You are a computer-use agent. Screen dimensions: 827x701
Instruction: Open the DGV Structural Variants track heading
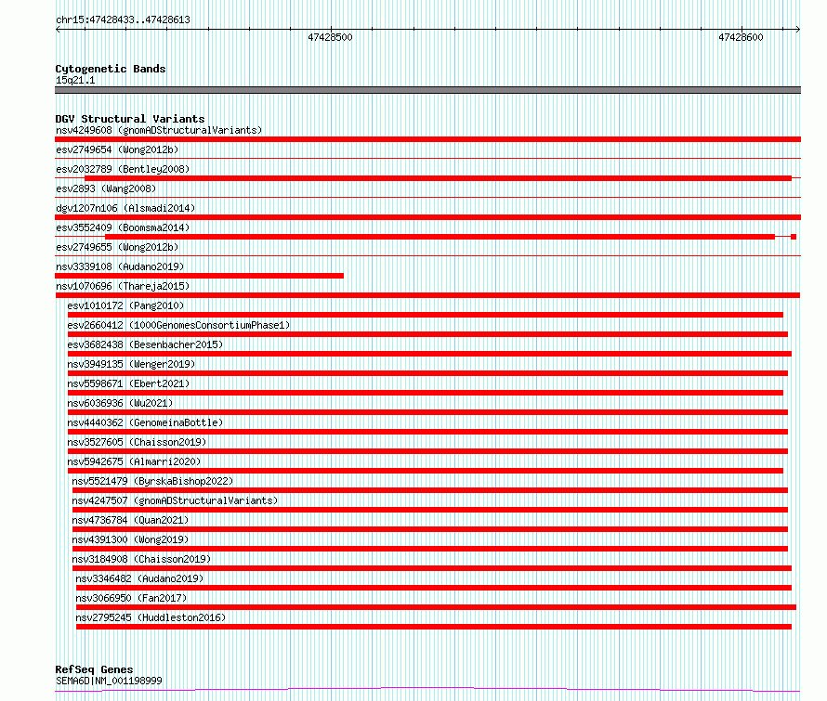130,119
